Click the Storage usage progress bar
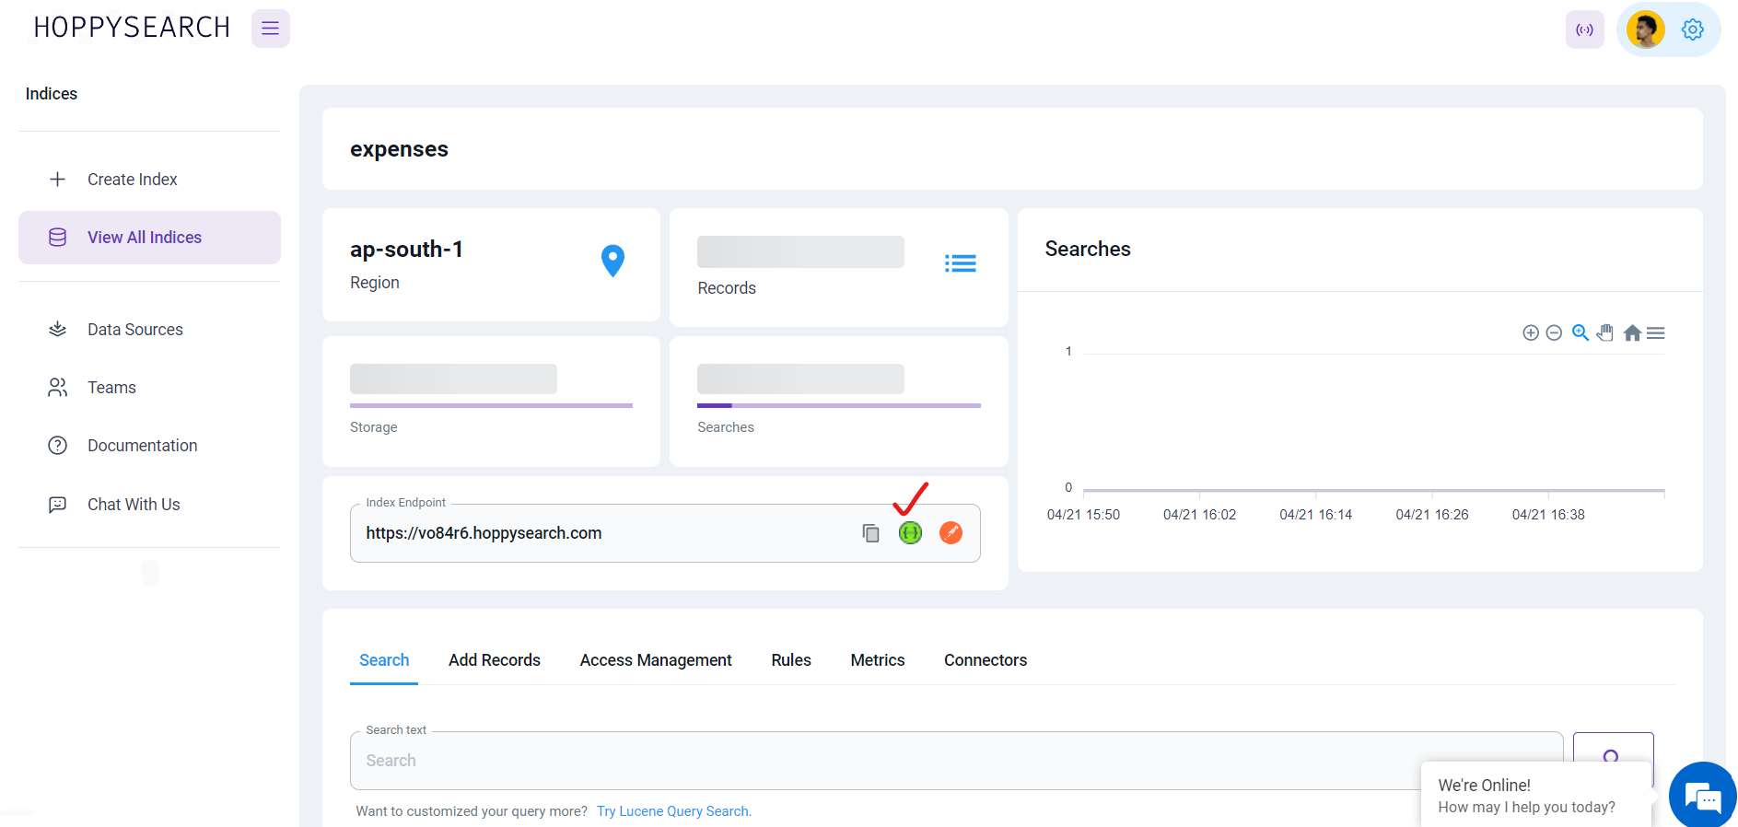 pyautogui.click(x=491, y=405)
